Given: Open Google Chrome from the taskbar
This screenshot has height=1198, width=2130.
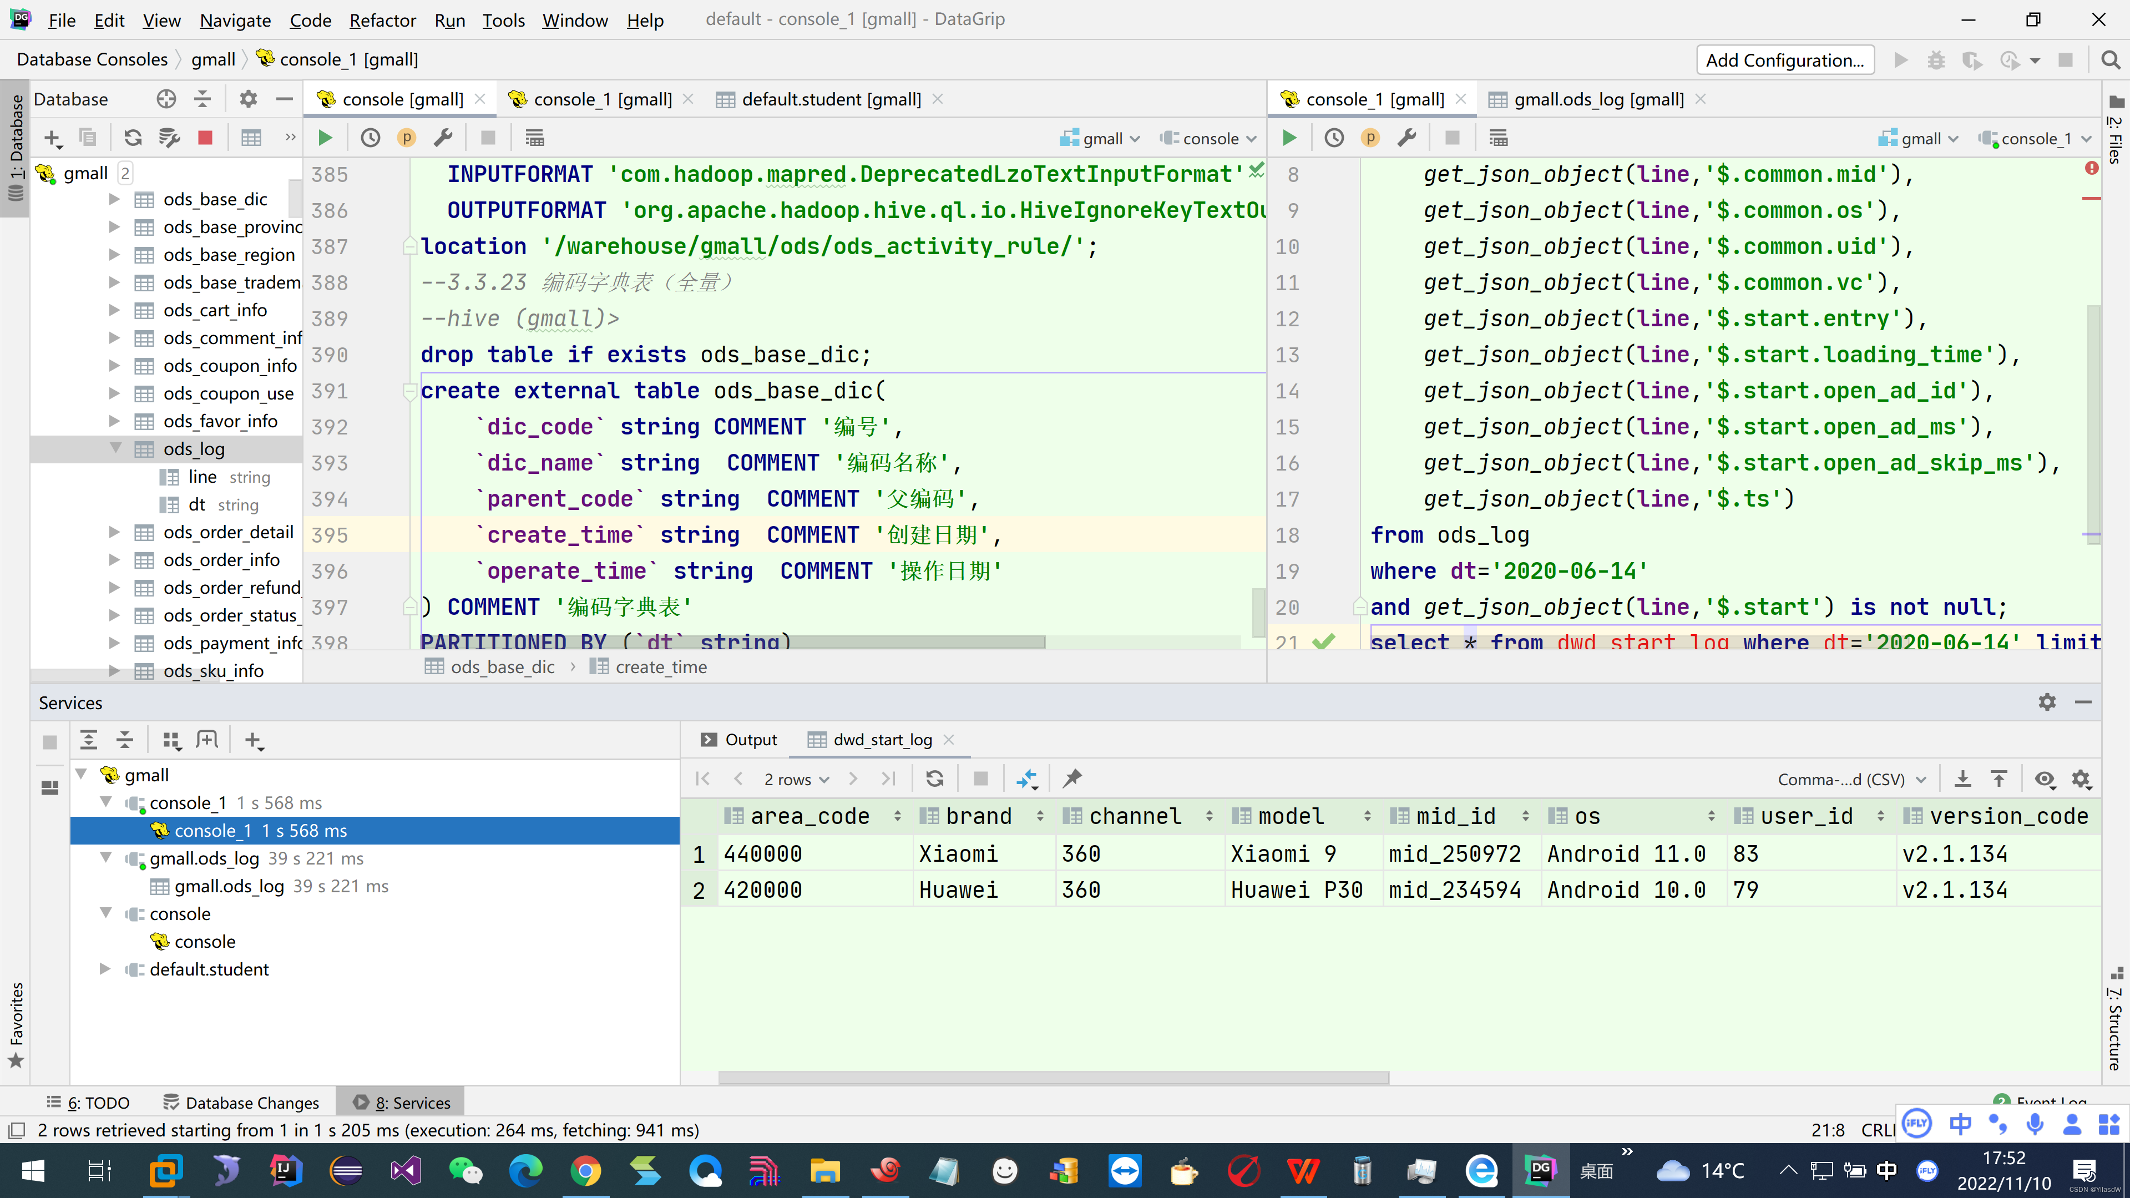Looking at the screenshot, I should click(585, 1170).
